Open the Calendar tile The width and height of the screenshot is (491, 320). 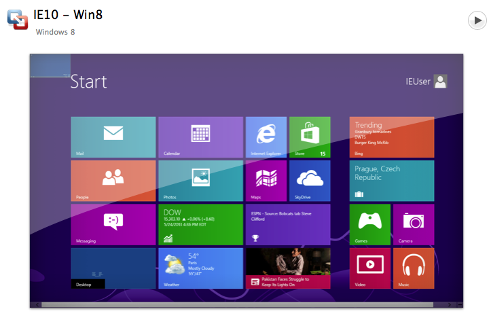(x=201, y=137)
